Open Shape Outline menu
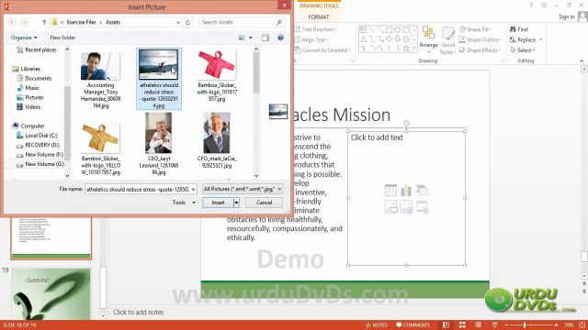Viewport: 588px width, 330px height. [481, 39]
